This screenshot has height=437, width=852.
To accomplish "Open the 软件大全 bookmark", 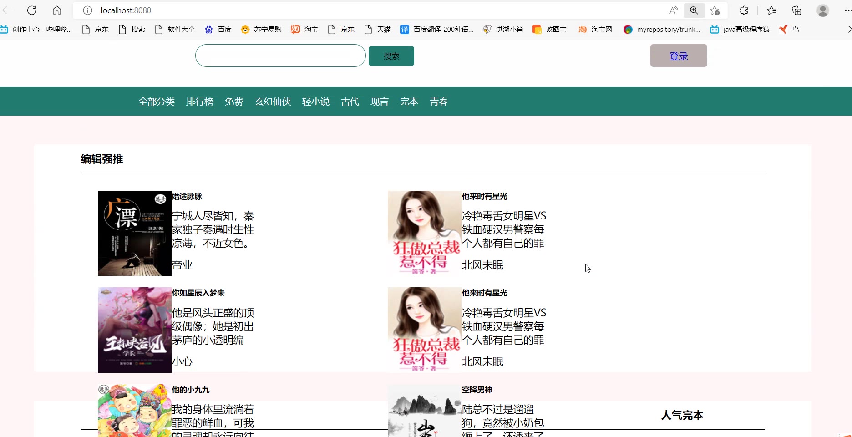I will [175, 30].
